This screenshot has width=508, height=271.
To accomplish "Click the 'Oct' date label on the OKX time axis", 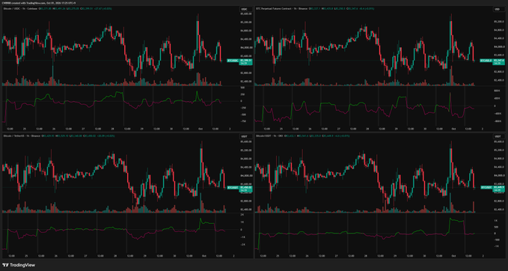I will pyautogui.click(x=453, y=256).
